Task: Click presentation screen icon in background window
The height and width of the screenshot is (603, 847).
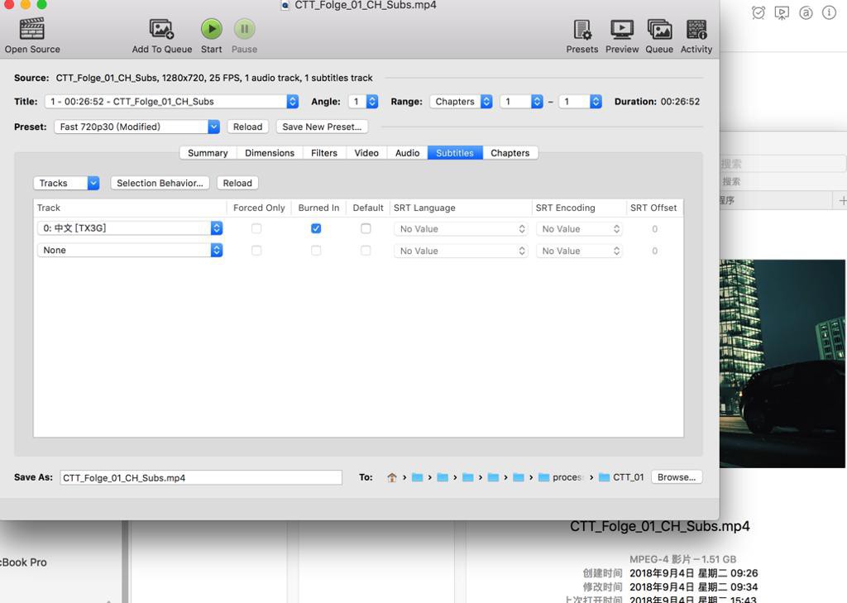Action: [x=782, y=12]
